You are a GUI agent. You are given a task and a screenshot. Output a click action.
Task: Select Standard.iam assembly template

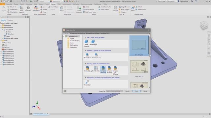[x=87, y=56]
